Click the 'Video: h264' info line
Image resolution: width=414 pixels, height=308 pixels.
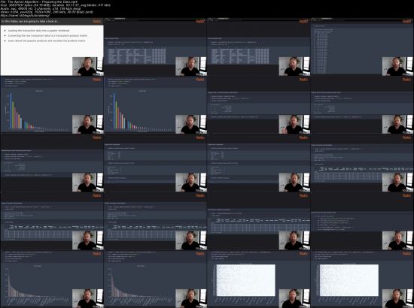(x=47, y=12)
